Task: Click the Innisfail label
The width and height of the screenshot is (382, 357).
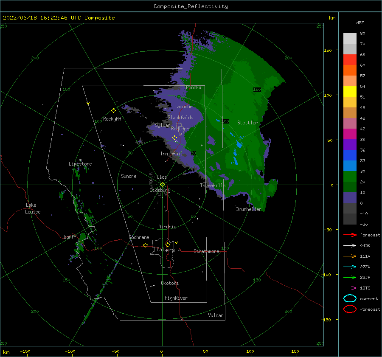Action: tap(171, 154)
